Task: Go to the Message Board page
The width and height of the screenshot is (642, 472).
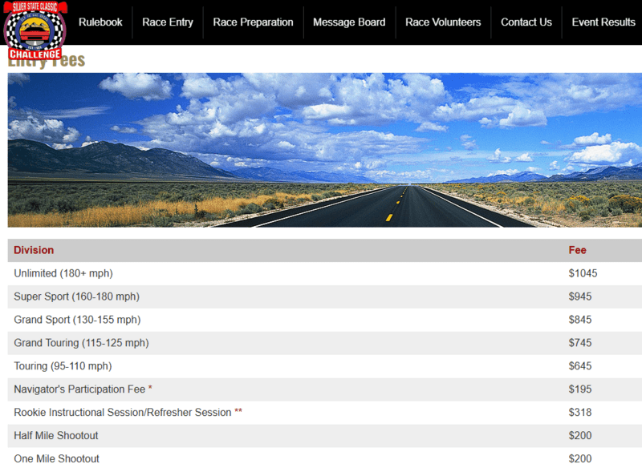Action: pos(349,22)
